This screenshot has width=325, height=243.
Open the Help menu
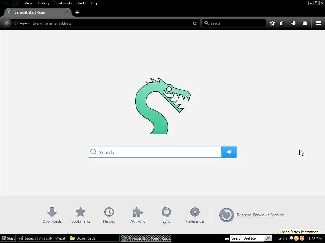94,3
